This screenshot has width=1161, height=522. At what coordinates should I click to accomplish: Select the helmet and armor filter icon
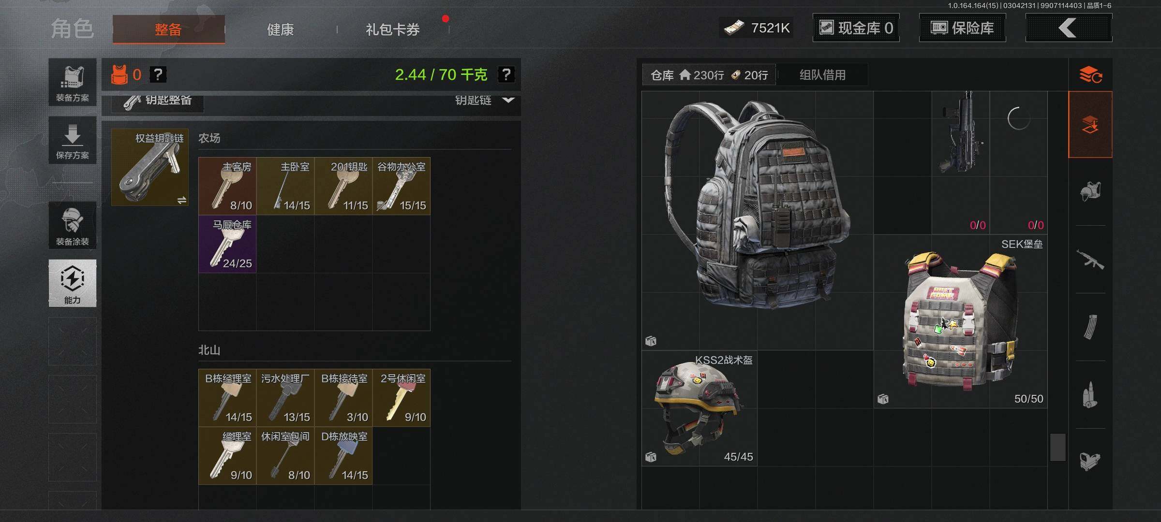(1090, 191)
